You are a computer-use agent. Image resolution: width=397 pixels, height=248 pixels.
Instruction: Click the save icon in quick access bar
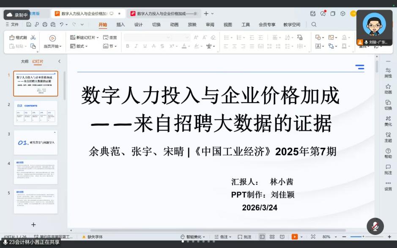coord(29,25)
